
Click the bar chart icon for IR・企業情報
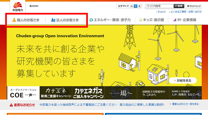[175, 20]
